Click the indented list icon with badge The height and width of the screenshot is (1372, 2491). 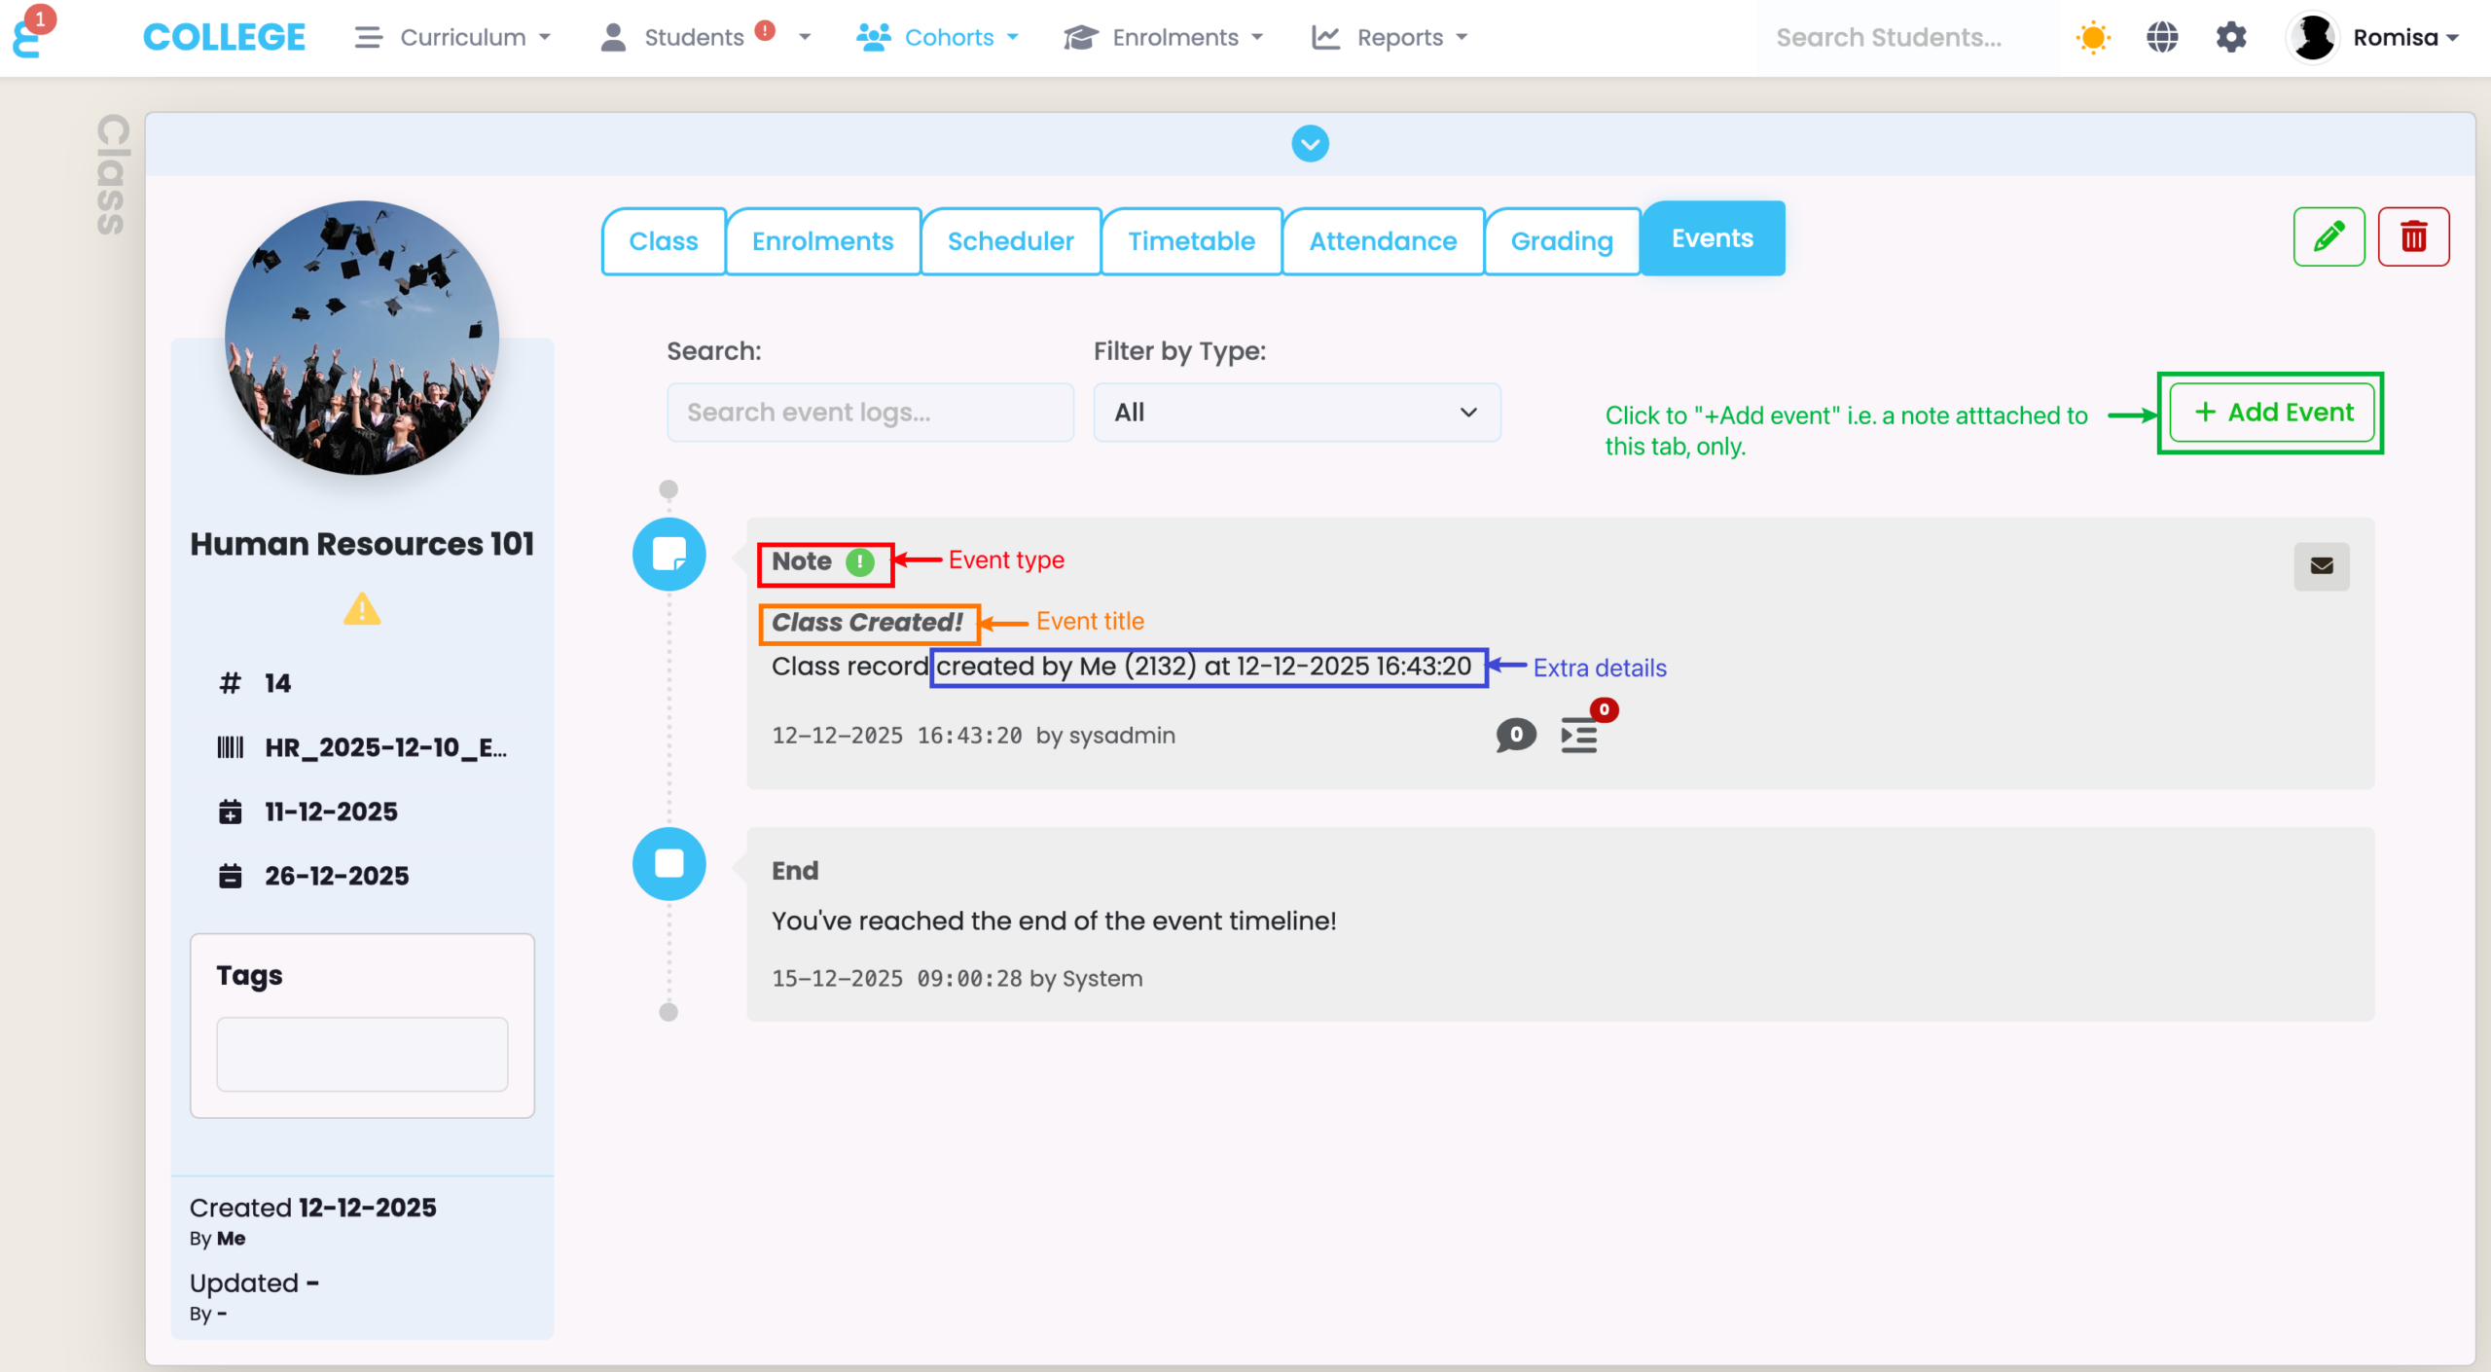point(1578,736)
